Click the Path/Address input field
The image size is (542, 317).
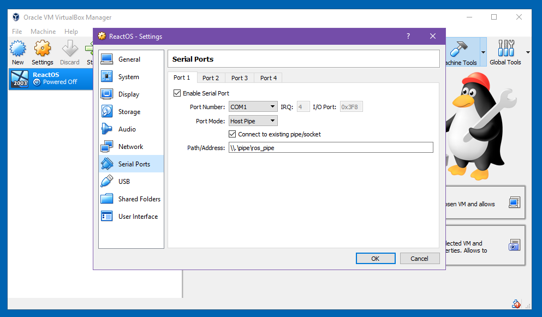point(331,148)
